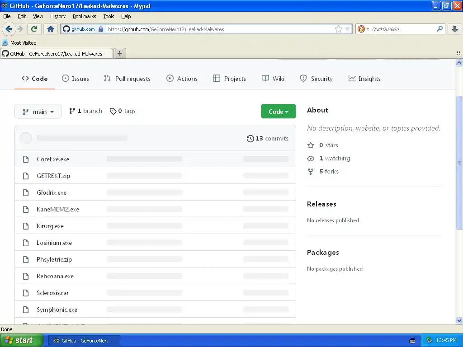Click the taskbar clock showing 12:45 PM
This screenshot has width=463, height=347.
446,341
